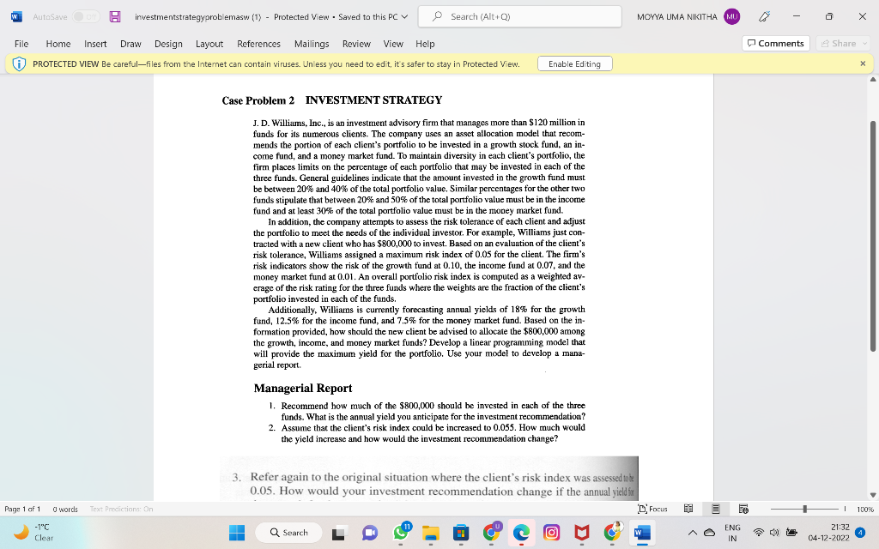Open the clock and date 21:32
Viewport: 879px width, 549px height.
click(x=828, y=533)
